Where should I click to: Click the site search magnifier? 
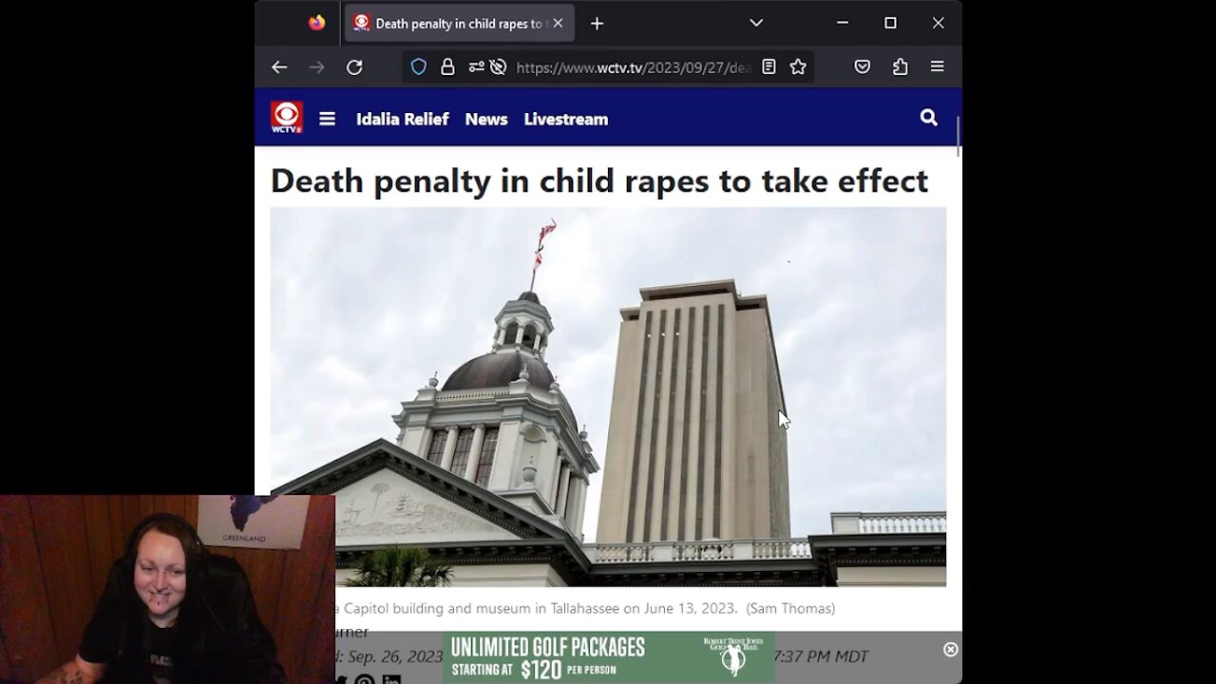(x=929, y=118)
